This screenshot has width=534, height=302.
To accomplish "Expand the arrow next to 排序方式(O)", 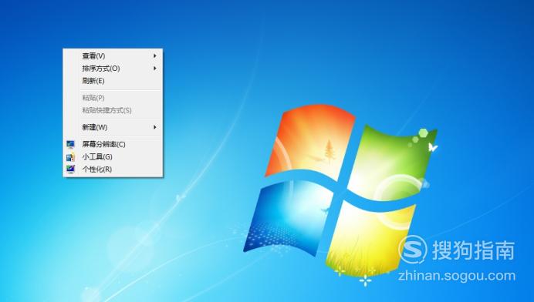I will click(x=155, y=69).
